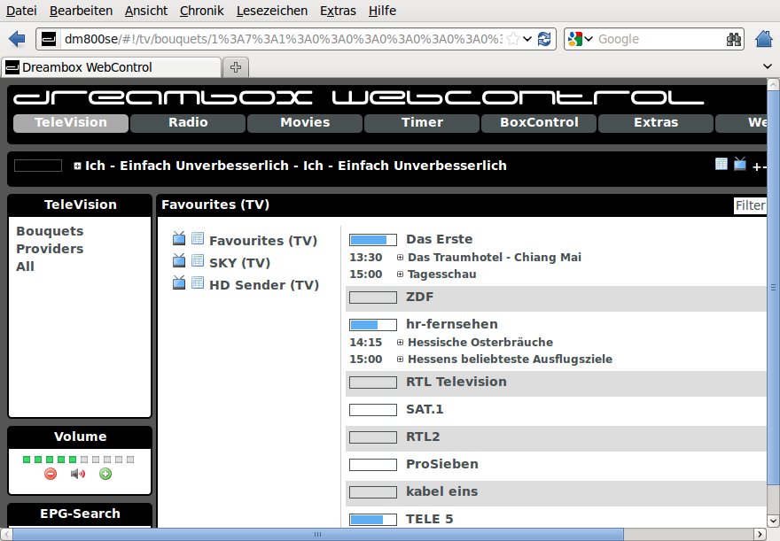Open Bouquets in the TeleVision sidebar
Image resolution: width=780 pixels, height=541 pixels.
pos(50,231)
